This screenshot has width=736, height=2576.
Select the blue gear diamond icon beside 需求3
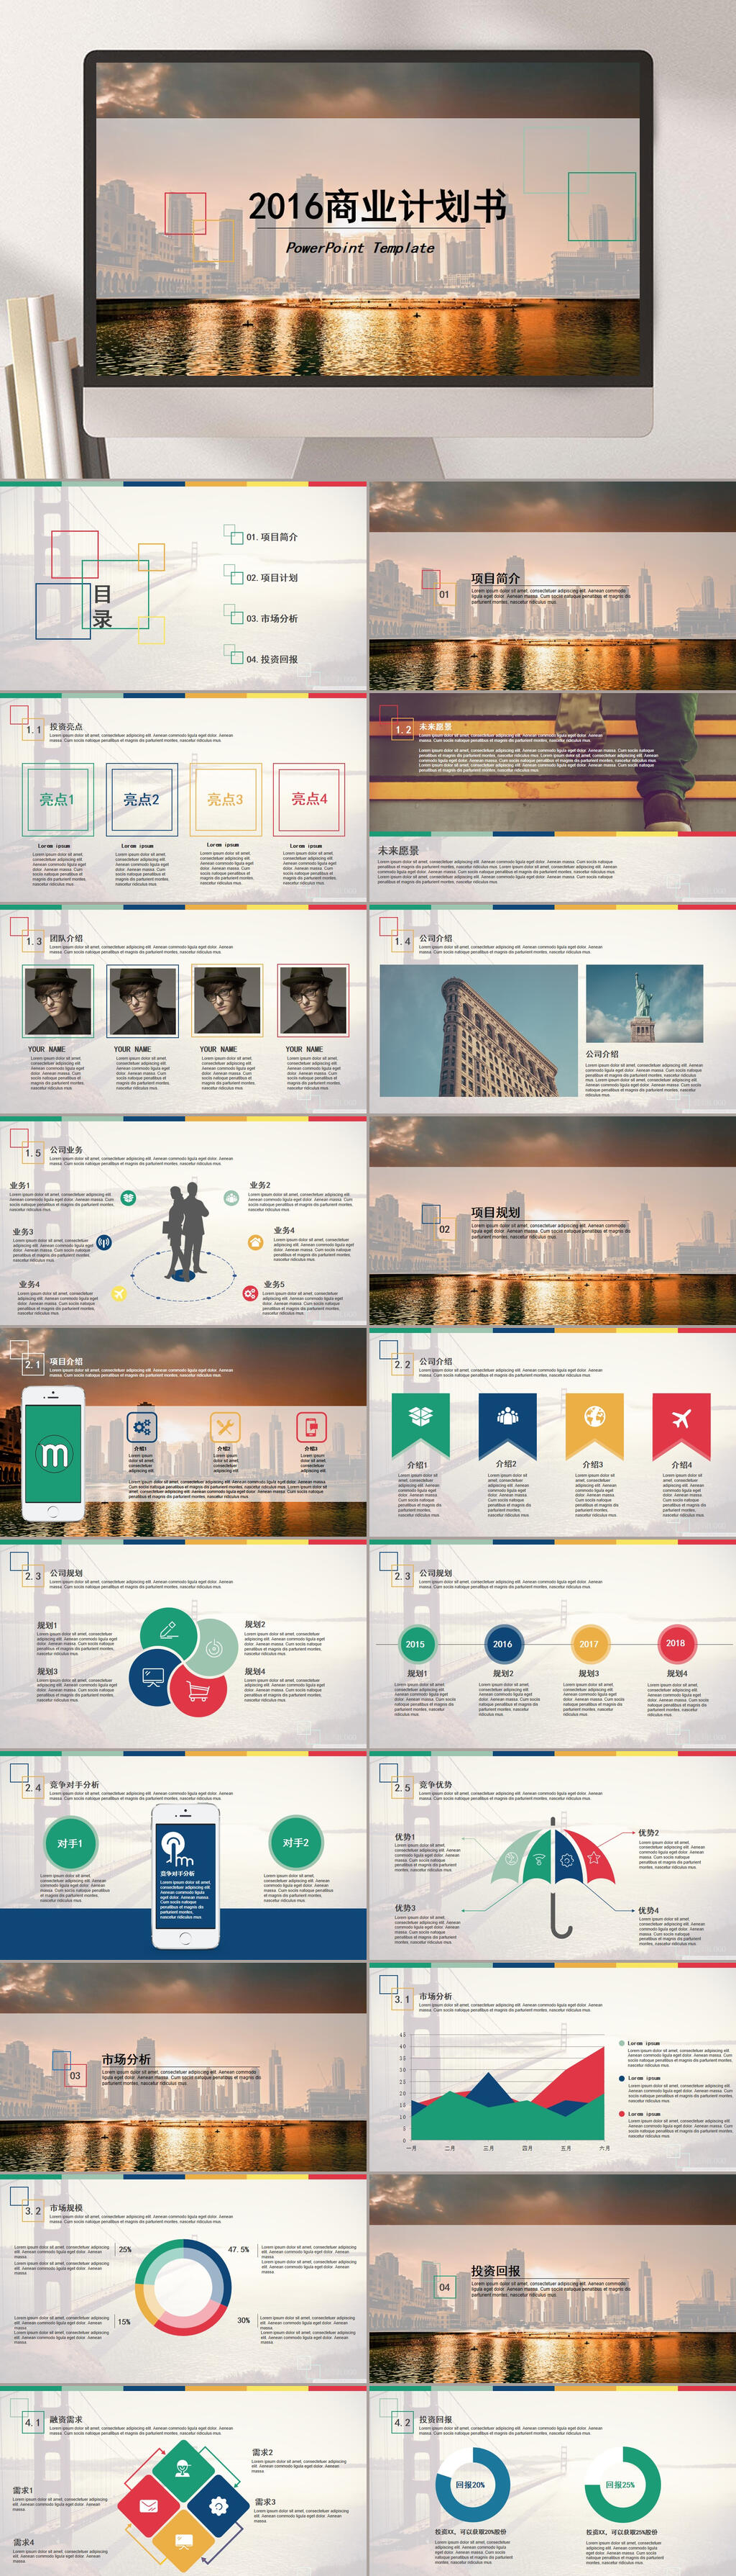click(218, 2505)
